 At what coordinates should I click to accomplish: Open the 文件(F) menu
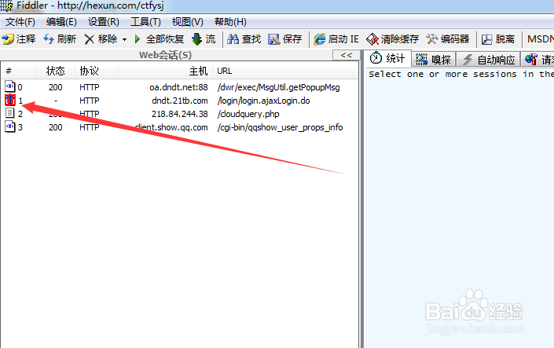click(20, 22)
